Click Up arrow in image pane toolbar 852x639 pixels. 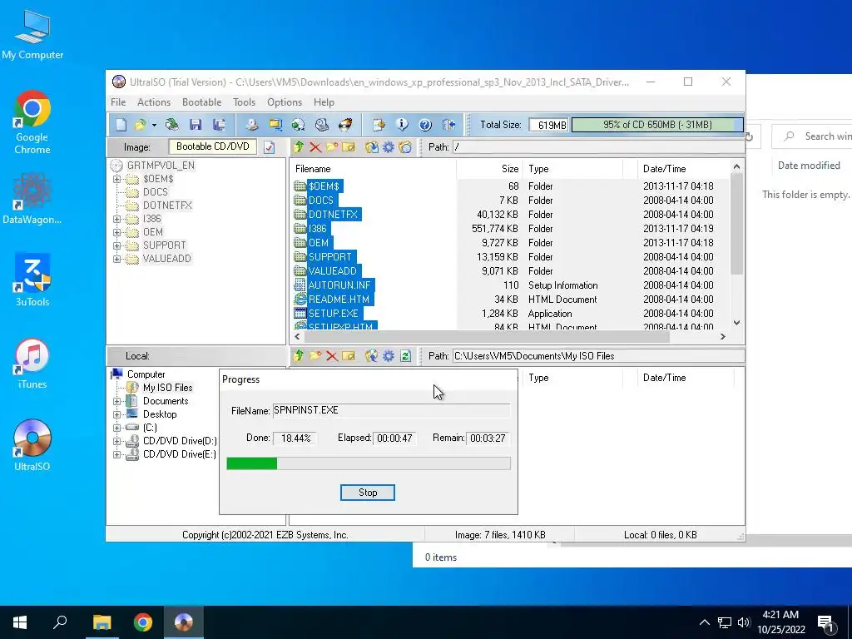299,146
